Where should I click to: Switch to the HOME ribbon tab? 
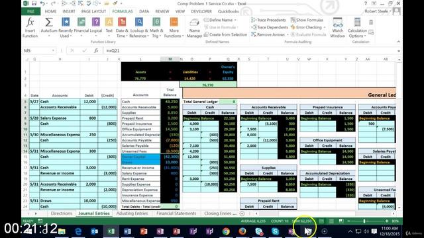coord(50,11)
